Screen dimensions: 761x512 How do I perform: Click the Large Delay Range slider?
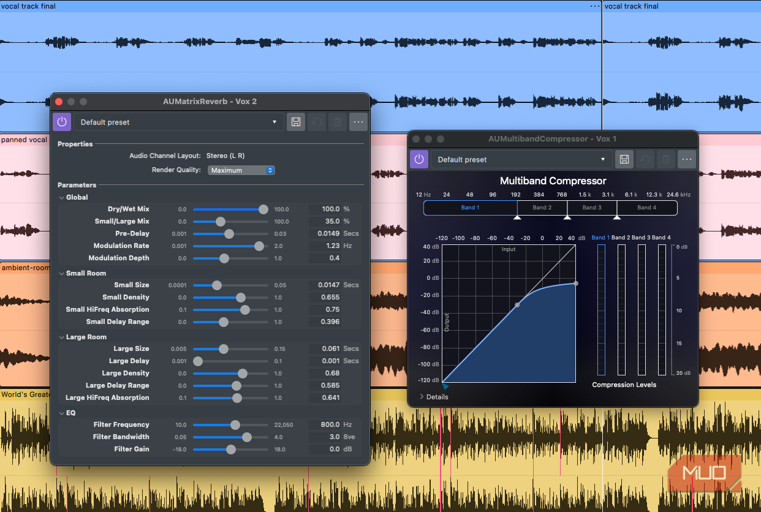pyautogui.click(x=230, y=385)
